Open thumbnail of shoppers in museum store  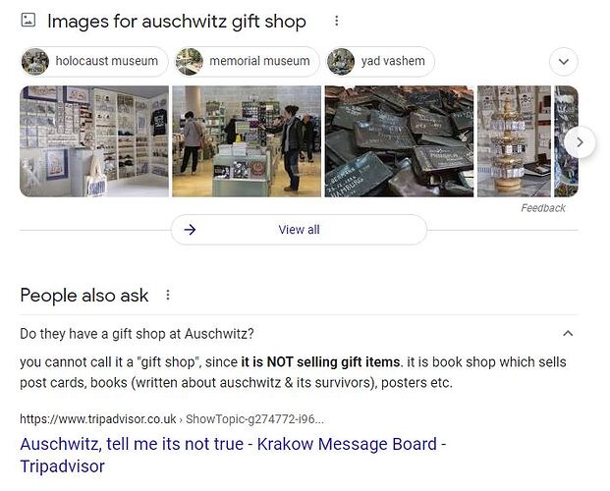(x=247, y=141)
